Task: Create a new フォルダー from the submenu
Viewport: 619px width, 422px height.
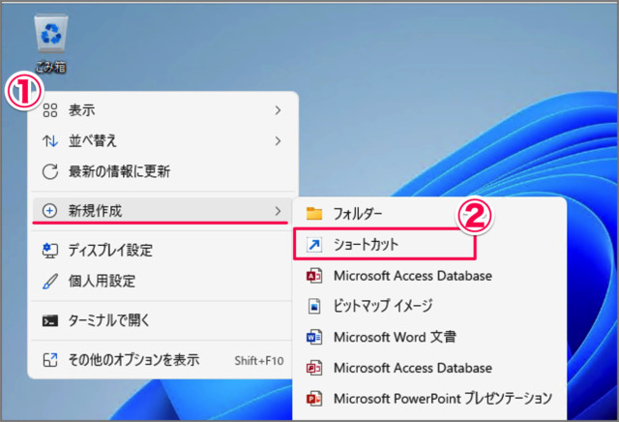Action: click(x=429, y=214)
